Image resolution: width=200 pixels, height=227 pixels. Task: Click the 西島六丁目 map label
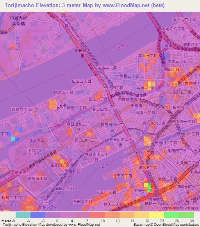(21, 110)
